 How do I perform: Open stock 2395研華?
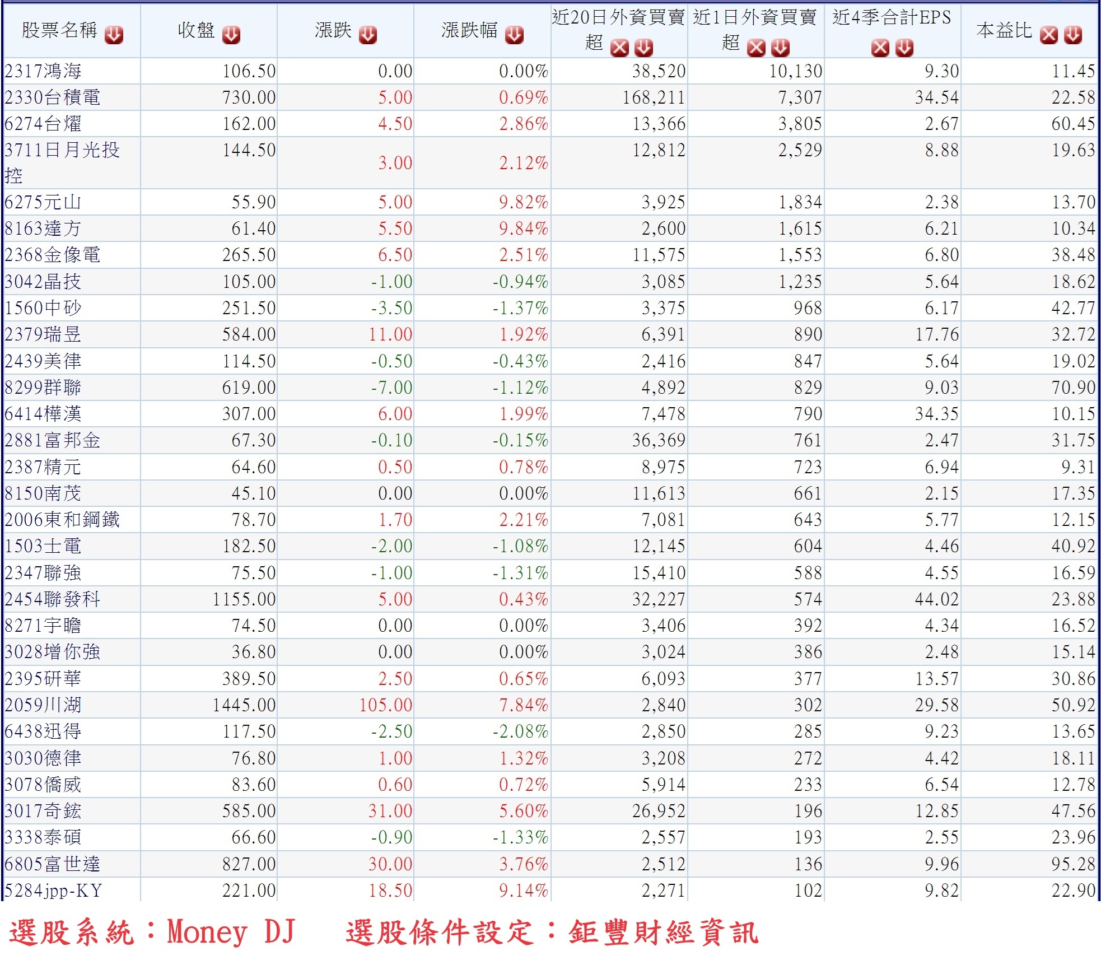[43, 679]
